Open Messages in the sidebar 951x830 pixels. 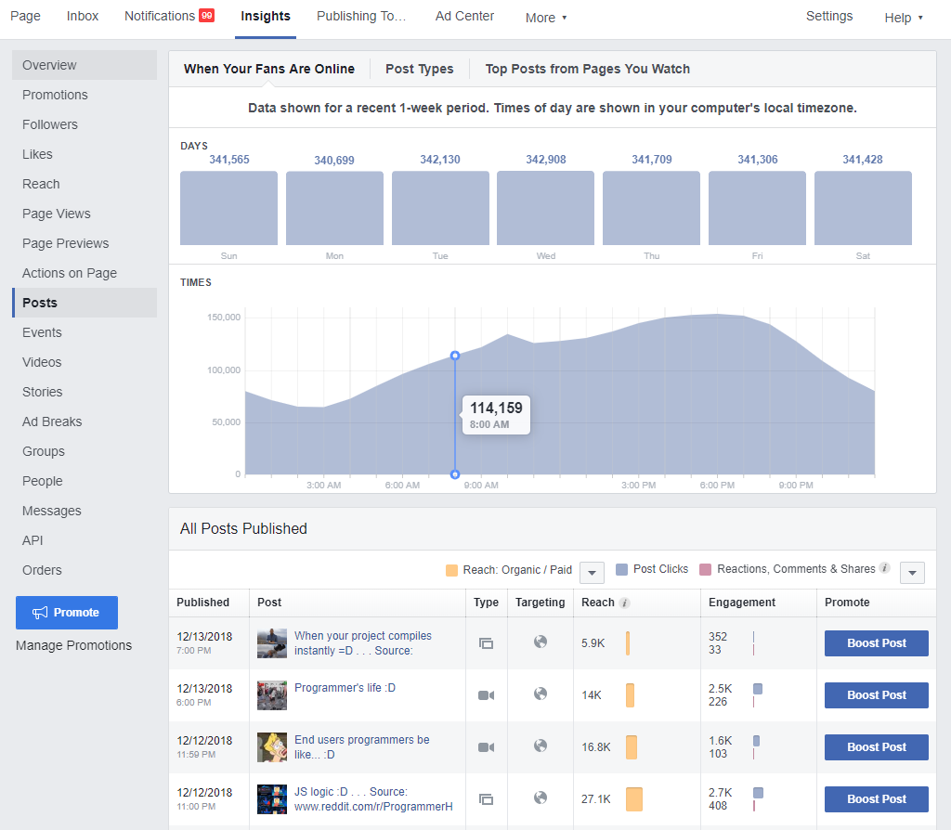coord(85,511)
